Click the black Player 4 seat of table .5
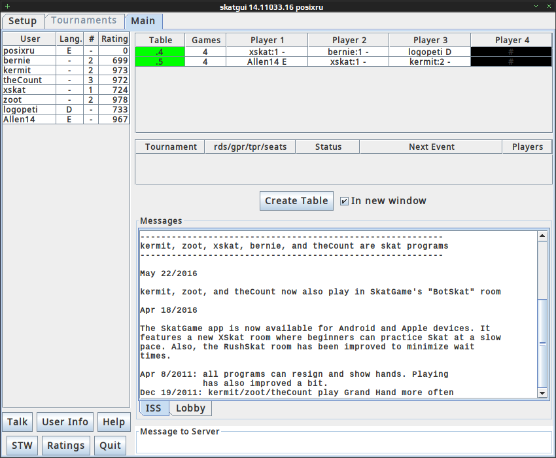This screenshot has width=556, height=458. 511,62
